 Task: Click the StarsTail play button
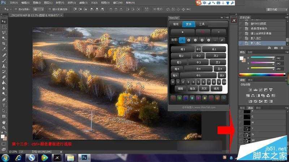[x=182, y=32]
